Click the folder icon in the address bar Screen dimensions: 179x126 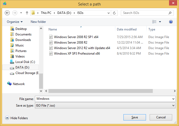point(33,13)
